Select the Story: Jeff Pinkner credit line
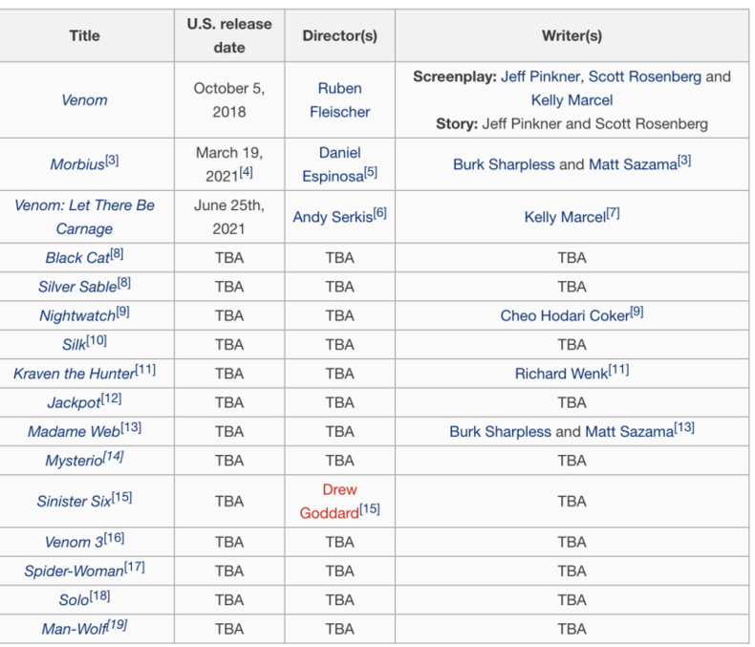Screen dimensions: 755x647 pyautogui.click(x=572, y=123)
